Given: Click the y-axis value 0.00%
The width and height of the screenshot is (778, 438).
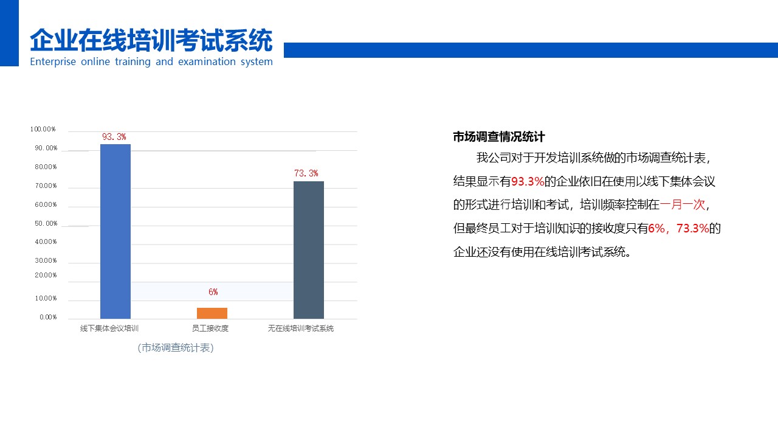Looking at the screenshot, I should coord(48,317).
